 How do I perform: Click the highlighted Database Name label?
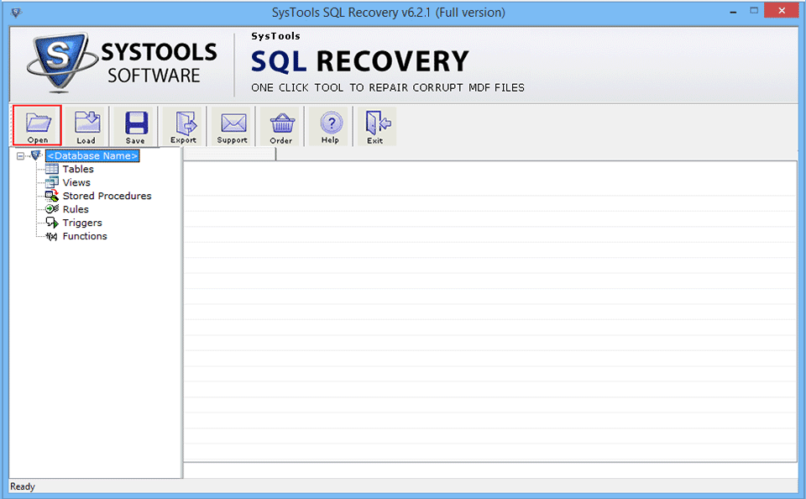92,155
